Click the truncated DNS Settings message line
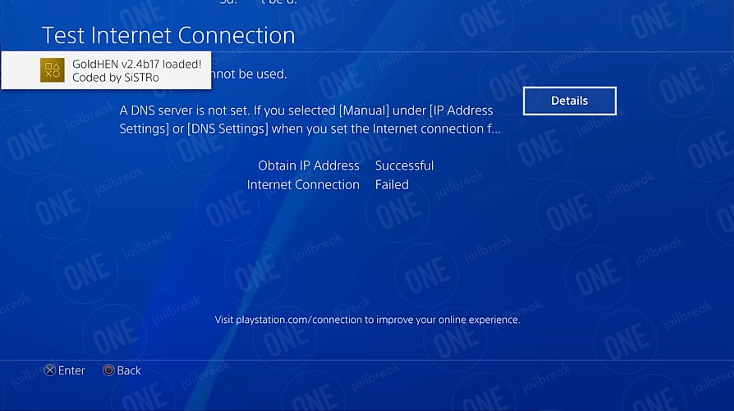This screenshot has width=734, height=411. point(310,129)
